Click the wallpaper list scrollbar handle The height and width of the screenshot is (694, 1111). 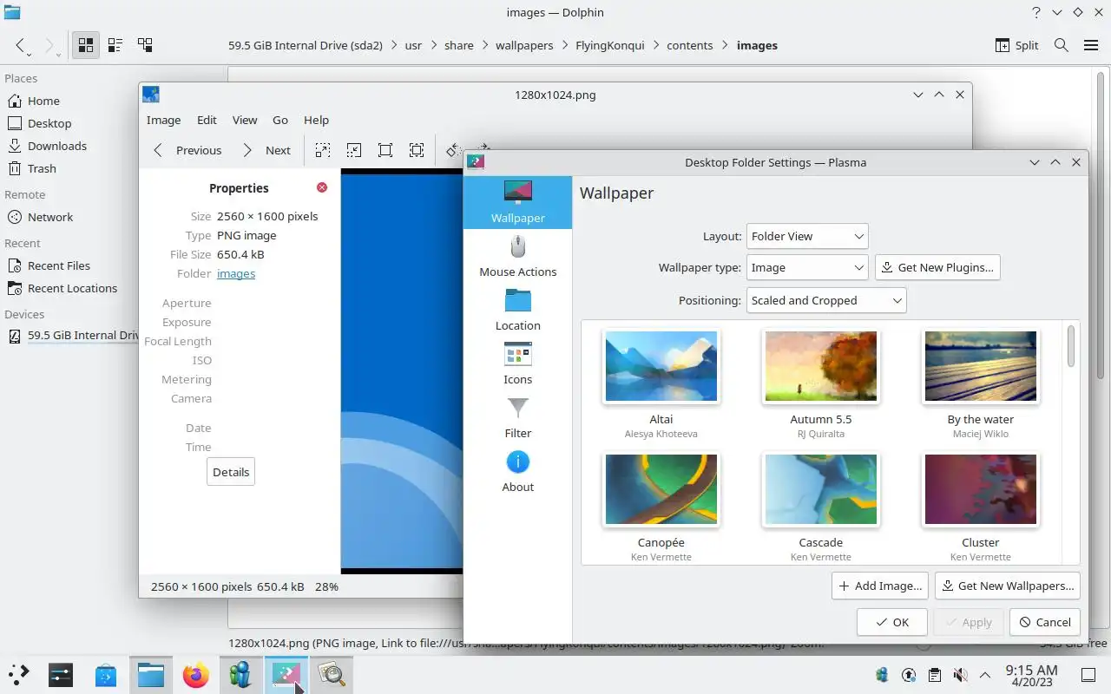click(1072, 345)
